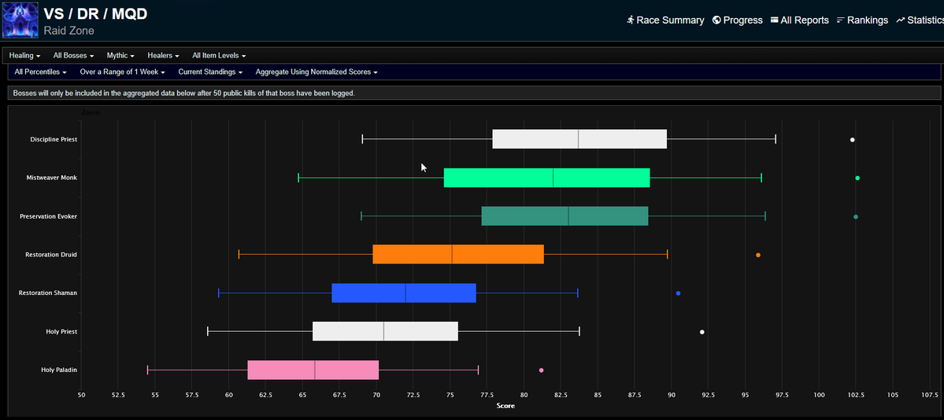Click the Score axis title

click(x=505, y=406)
